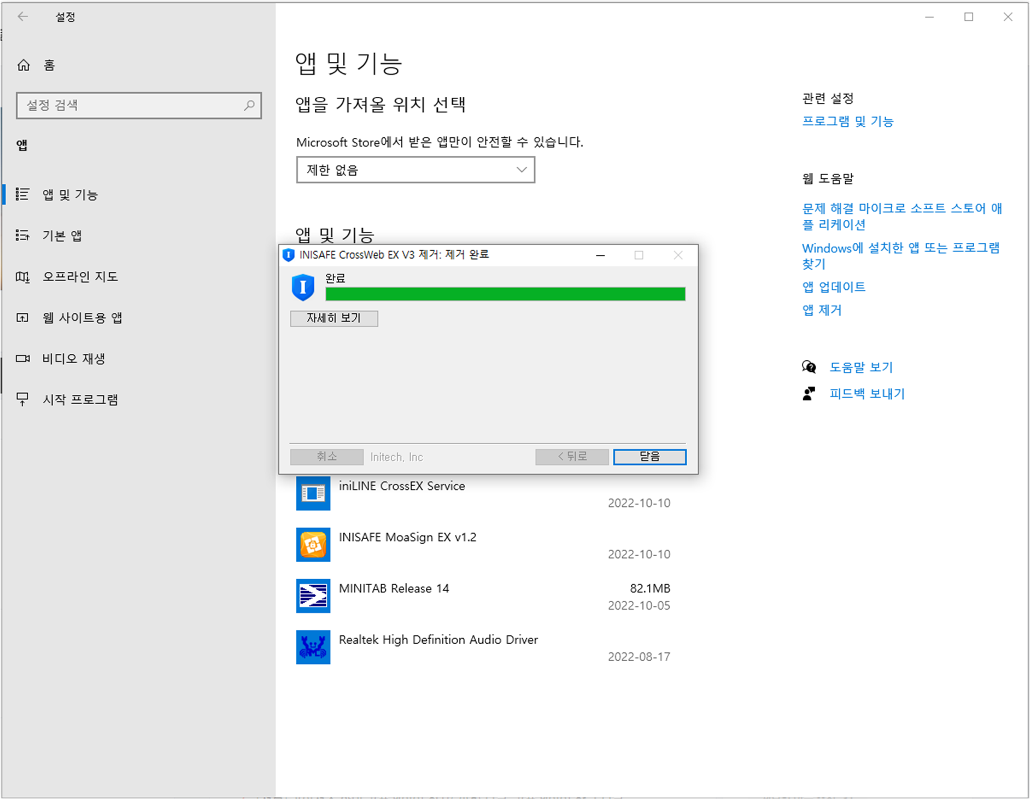
Task: Minimize the INISAFE uninstall dialog
Action: pos(600,255)
